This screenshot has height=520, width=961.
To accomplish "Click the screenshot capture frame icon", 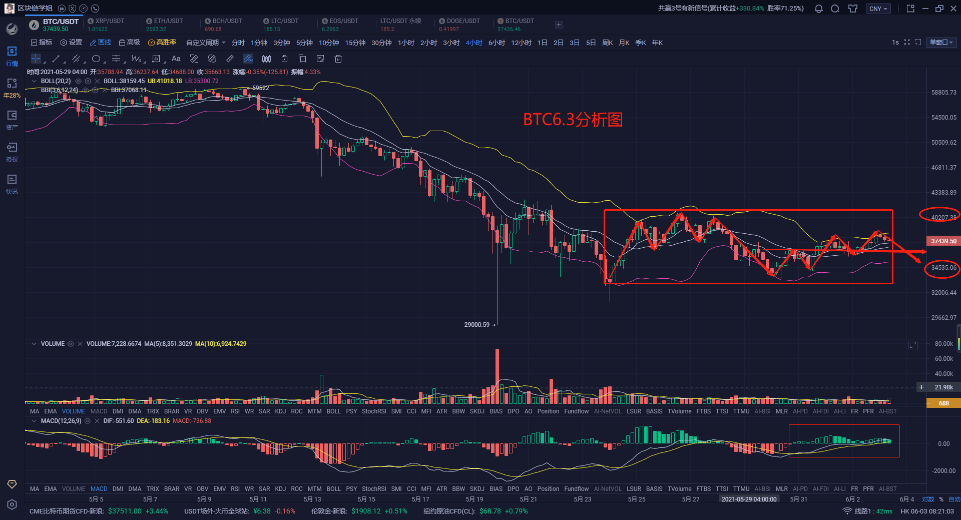I will click(918, 43).
